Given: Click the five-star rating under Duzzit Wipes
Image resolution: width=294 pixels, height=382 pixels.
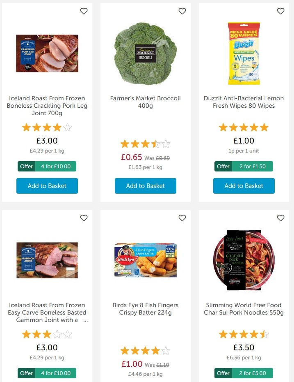Looking at the screenshot, I should pyautogui.click(x=244, y=127).
